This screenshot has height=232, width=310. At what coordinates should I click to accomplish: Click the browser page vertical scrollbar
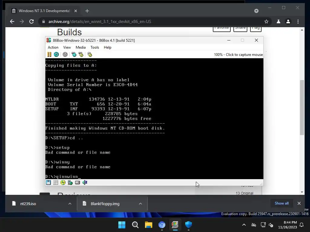pyautogui.click(x=302, y=108)
